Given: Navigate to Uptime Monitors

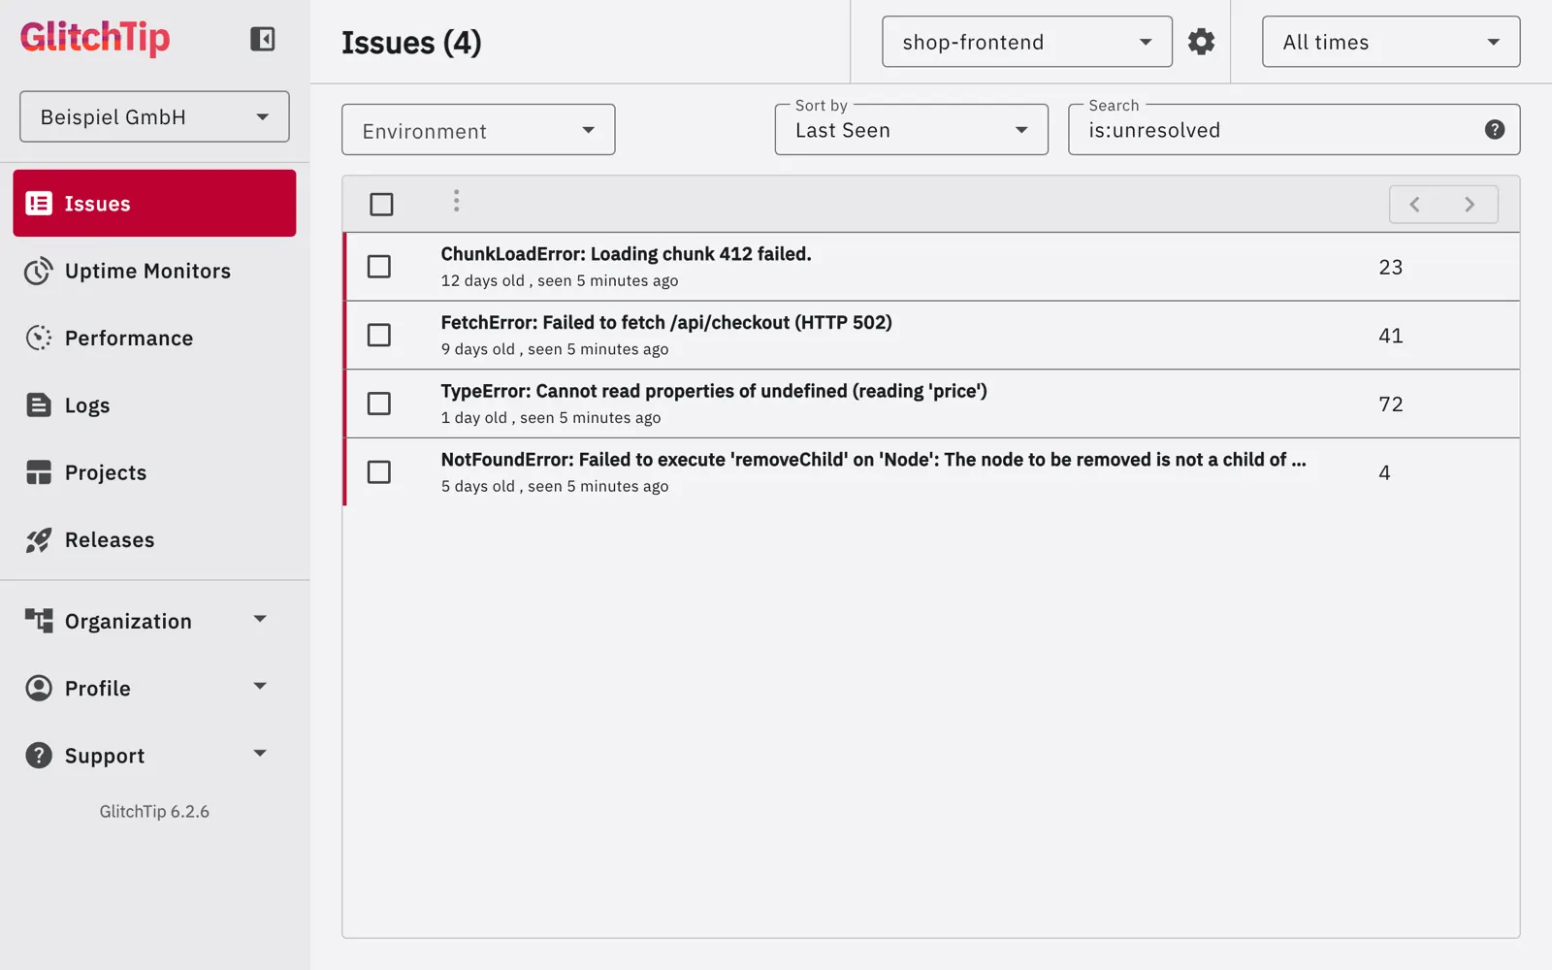Looking at the screenshot, I should coord(154,271).
